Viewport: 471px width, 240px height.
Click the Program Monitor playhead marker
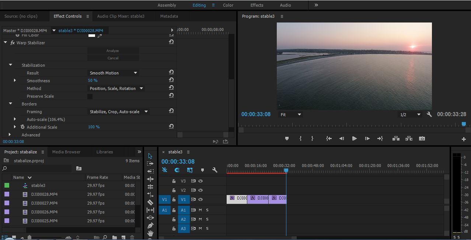click(464, 124)
